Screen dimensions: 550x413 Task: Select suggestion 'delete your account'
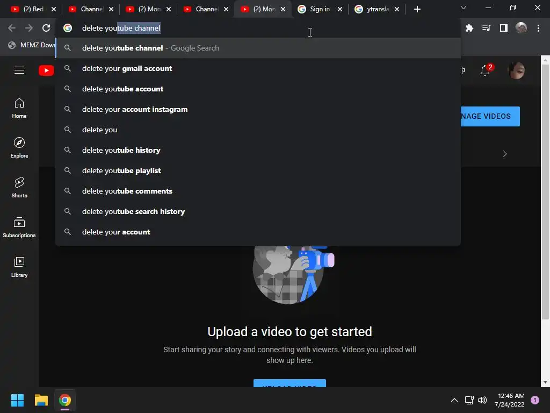pos(258,232)
